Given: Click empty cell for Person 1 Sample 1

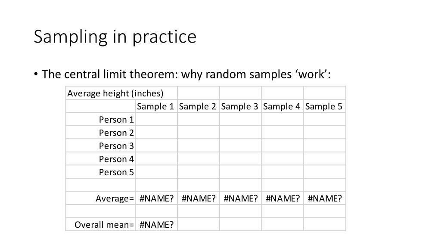Looking at the screenshot, I should tap(156, 120).
